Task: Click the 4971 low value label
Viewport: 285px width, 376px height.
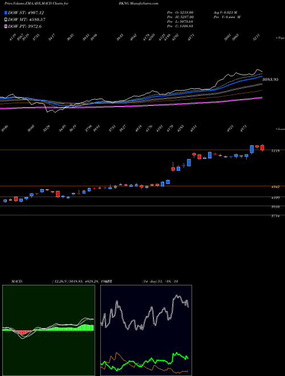Action: tap(243, 129)
